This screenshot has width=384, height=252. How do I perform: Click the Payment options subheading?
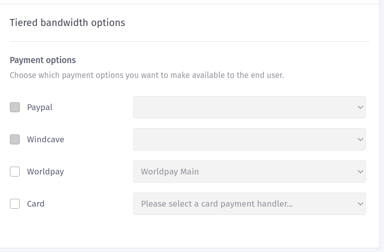pos(43,60)
